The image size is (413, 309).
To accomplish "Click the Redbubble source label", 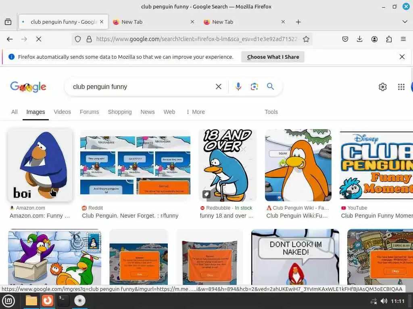I will click(x=218, y=208).
